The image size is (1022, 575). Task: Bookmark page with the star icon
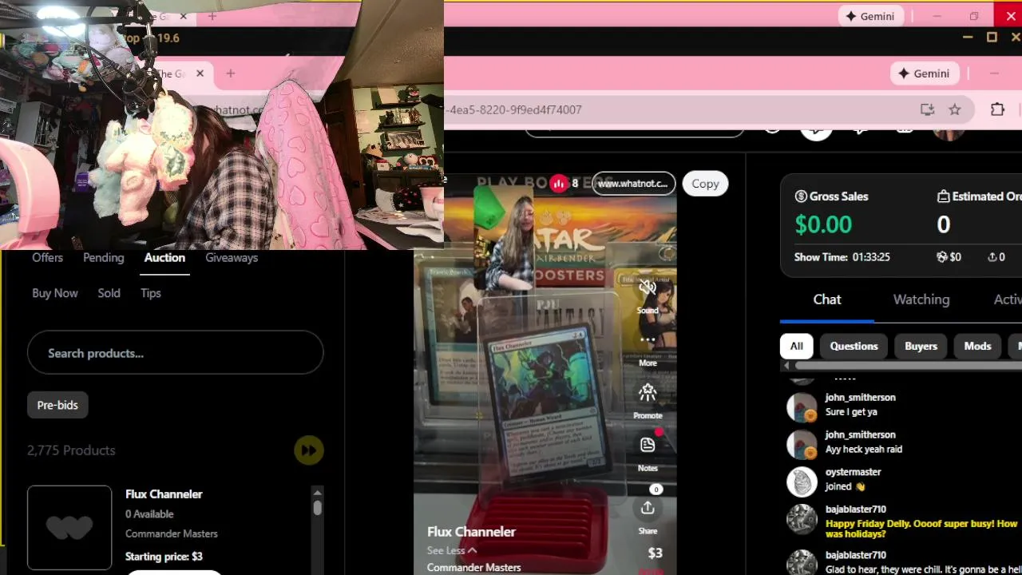click(x=954, y=109)
